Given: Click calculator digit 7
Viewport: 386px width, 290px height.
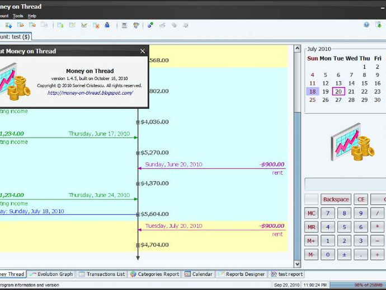Looking at the screenshot, I should pos(328,213).
